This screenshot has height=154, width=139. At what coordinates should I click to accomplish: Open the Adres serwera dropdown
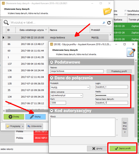67,95
